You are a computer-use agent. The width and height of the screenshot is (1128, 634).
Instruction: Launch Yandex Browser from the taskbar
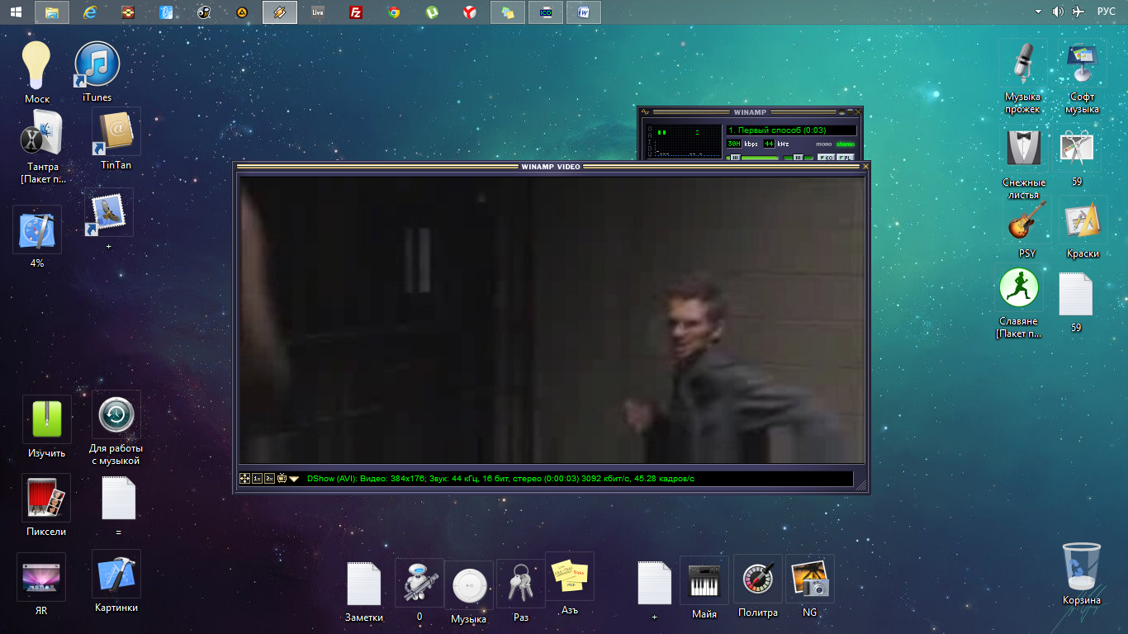[x=469, y=12]
